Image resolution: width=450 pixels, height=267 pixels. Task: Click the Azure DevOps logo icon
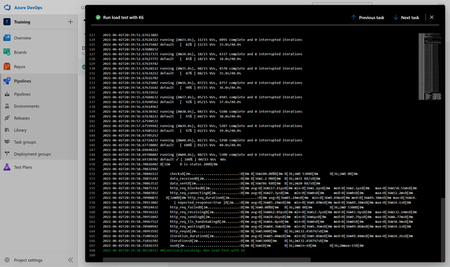[8, 8]
